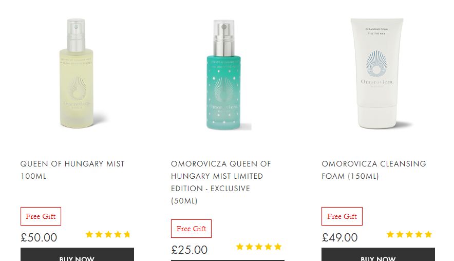Screen dimensions: 454x261
Task: Click the £49.00 price of Cleansing Foam
Action: pyautogui.click(x=340, y=237)
